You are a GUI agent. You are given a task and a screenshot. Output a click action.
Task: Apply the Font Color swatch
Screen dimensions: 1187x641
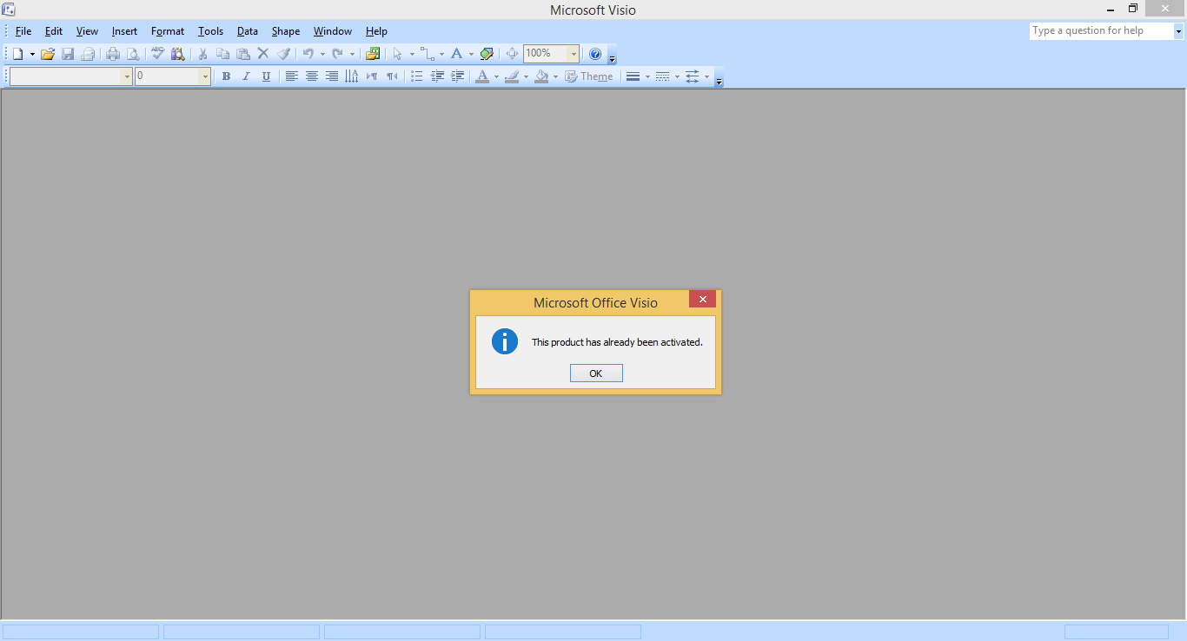[482, 76]
